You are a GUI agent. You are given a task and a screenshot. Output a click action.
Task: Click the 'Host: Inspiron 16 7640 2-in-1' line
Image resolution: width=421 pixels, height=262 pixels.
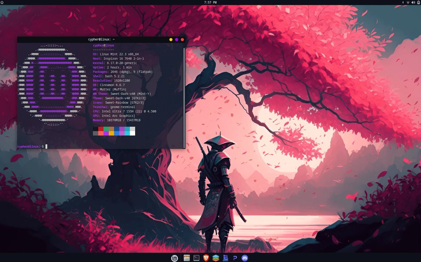[x=119, y=58]
